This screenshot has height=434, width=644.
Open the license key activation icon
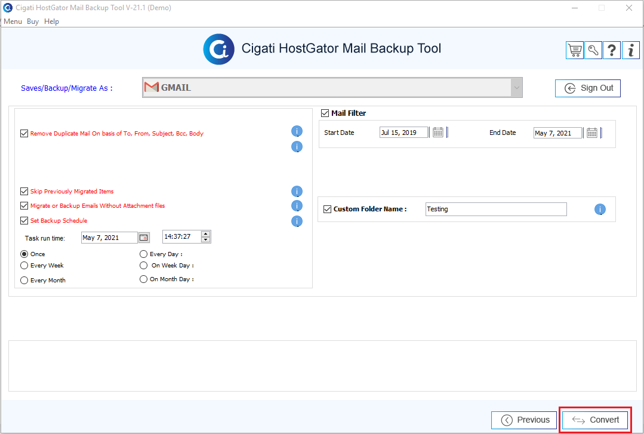[x=593, y=50]
